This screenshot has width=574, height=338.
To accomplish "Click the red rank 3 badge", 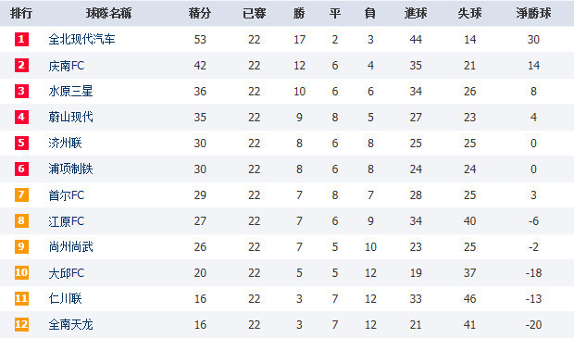I will tap(21, 91).
